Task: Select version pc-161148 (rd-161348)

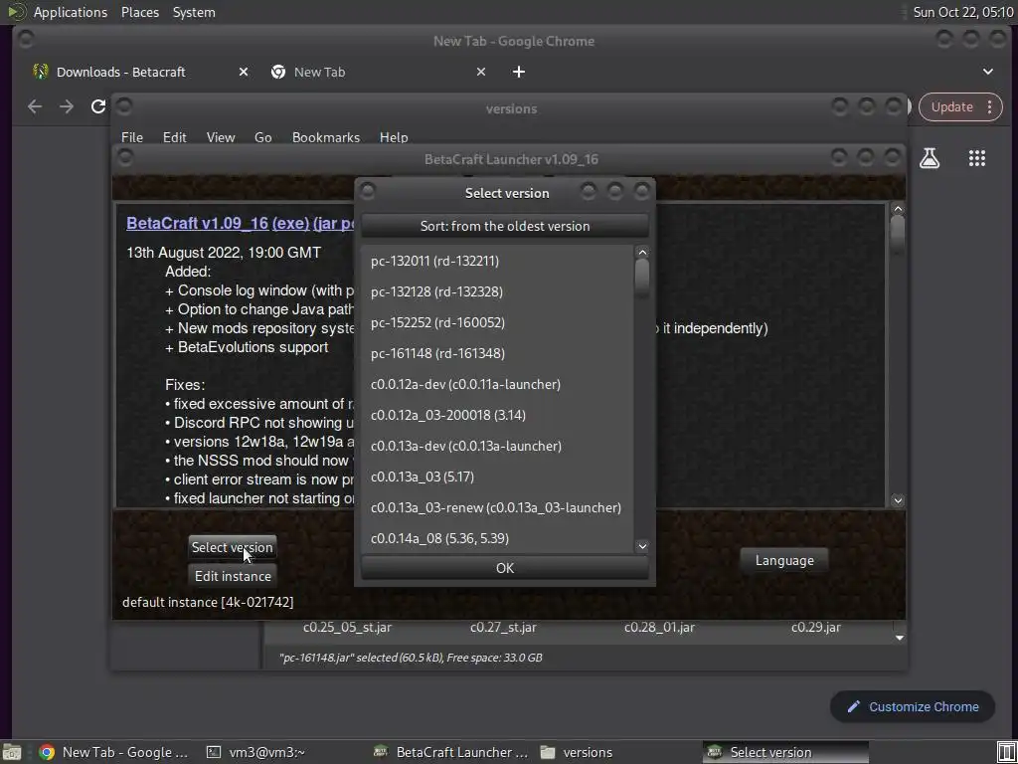Action: tap(497, 353)
